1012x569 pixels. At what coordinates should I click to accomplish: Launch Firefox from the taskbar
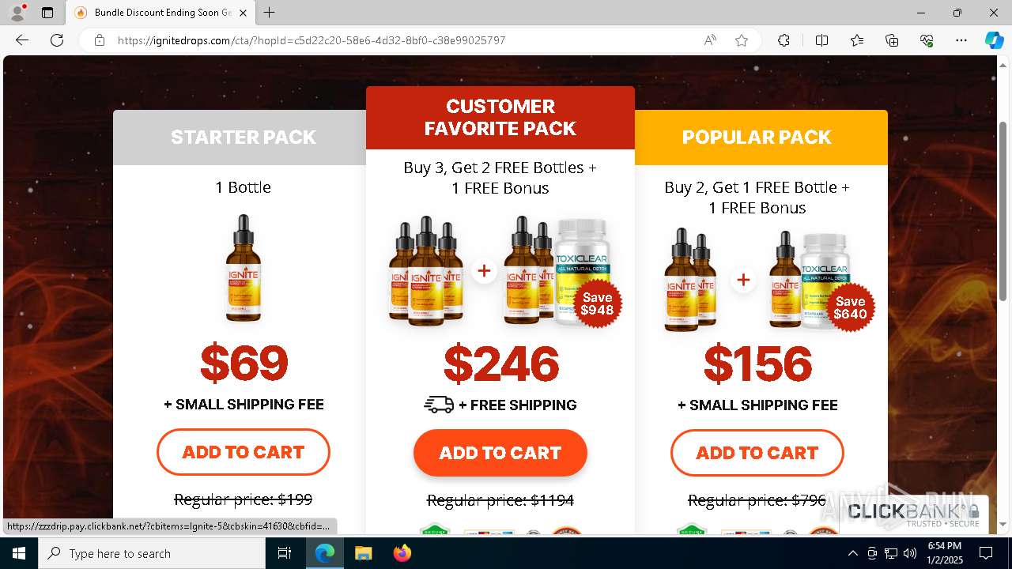click(x=402, y=553)
